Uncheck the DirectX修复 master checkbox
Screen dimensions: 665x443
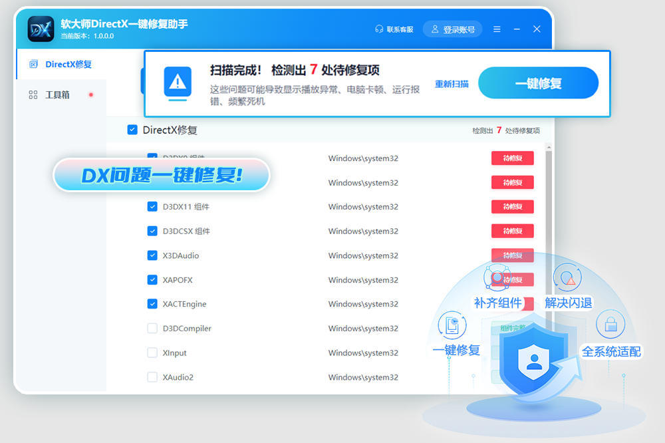tap(132, 130)
